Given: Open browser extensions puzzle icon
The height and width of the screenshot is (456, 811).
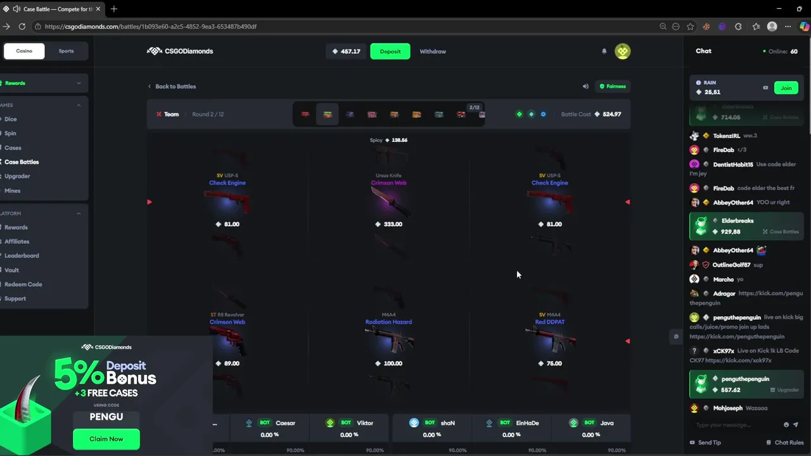Looking at the screenshot, I should coord(738,26).
